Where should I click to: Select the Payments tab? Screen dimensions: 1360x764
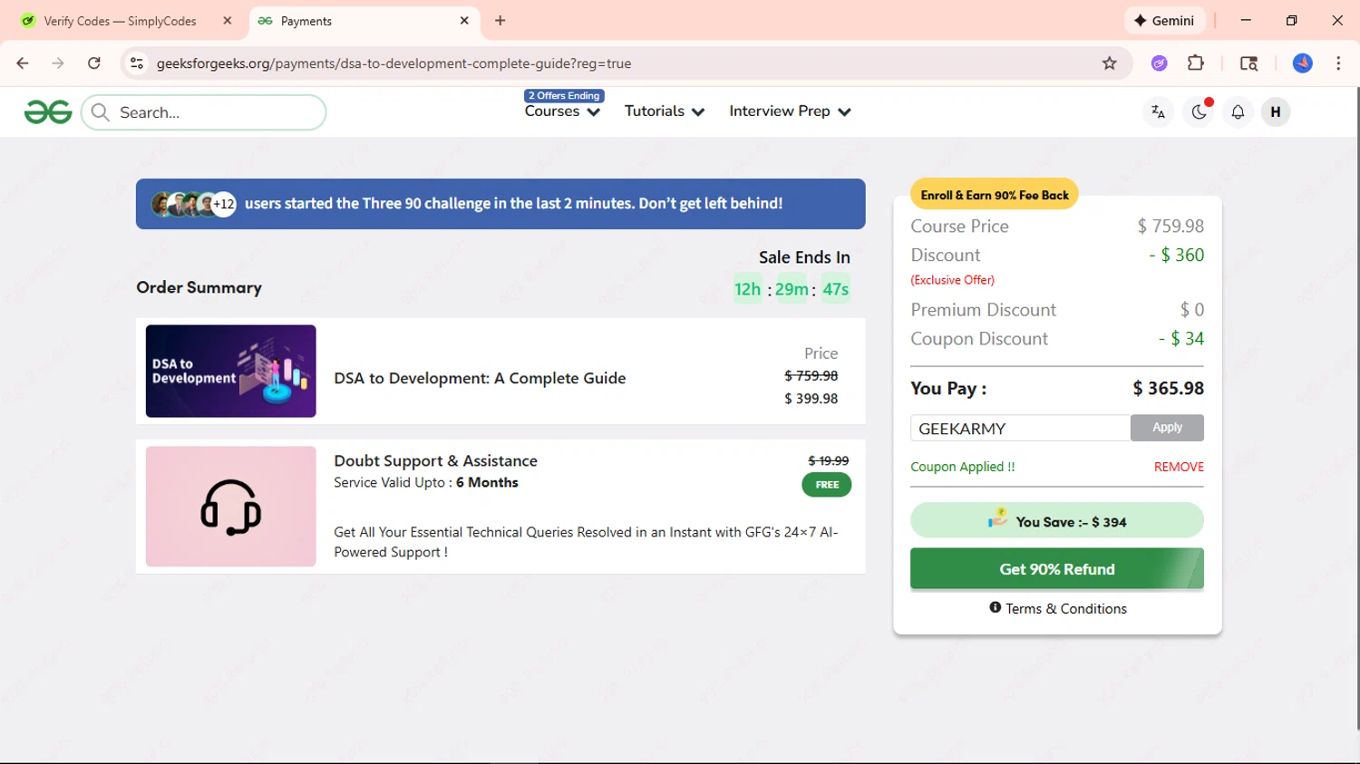pos(363,21)
